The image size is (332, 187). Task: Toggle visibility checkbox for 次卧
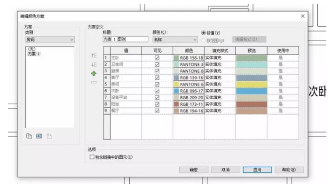[x=157, y=91]
